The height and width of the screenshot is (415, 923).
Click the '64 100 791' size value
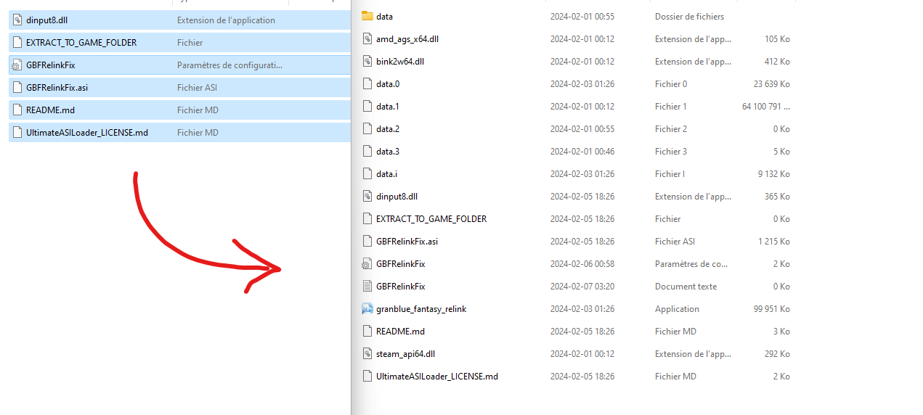[765, 106]
